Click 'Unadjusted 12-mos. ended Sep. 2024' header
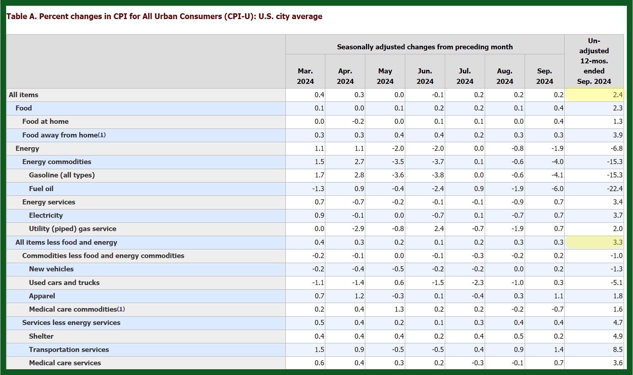 594,61
